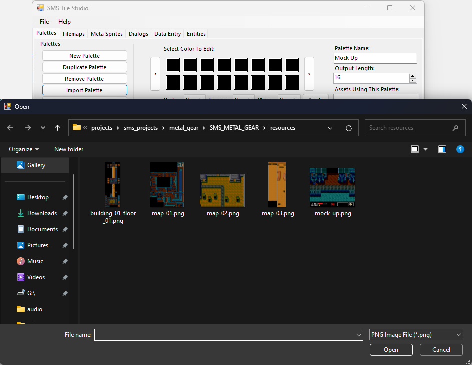Open the view options dropdown arrow
Image resolution: width=472 pixels, height=365 pixels.
click(x=426, y=149)
